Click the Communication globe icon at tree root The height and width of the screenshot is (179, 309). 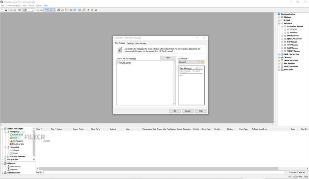click(279, 14)
